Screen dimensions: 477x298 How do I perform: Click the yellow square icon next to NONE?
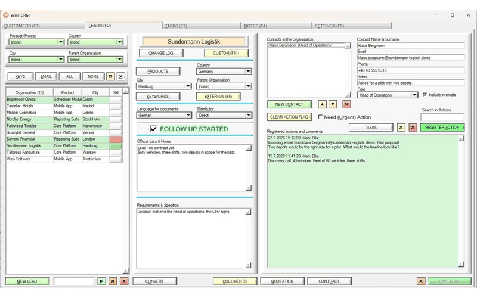tap(110, 76)
